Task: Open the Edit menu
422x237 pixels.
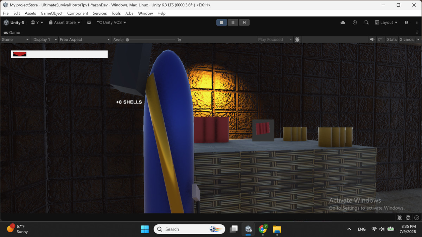Action: pos(17,13)
